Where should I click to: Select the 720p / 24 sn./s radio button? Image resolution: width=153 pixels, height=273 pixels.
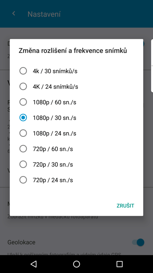coord(23,180)
